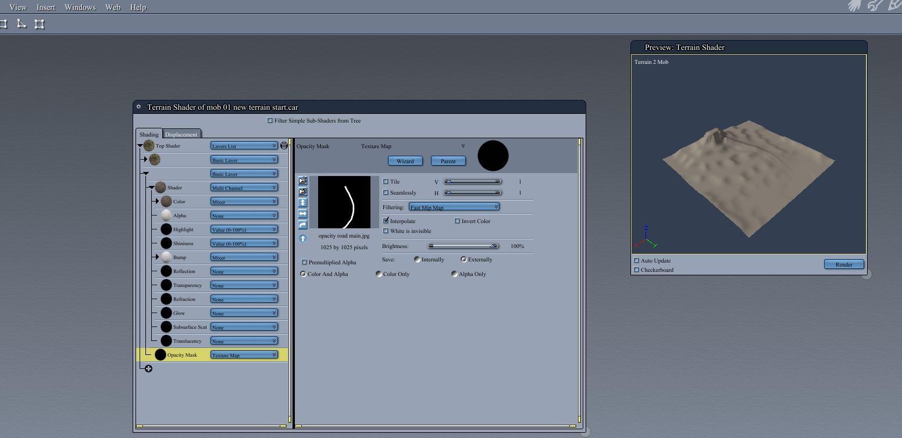Image resolution: width=902 pixels, height=438 pixels.
Task: Uncheck the Interpolate checkbox
Action: click(x=386, y=221)
